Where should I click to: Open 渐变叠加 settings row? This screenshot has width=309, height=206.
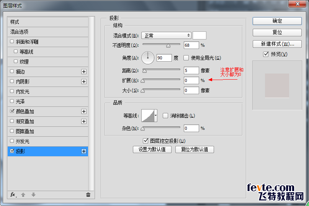pyautogui.click(x=48, y=121)
